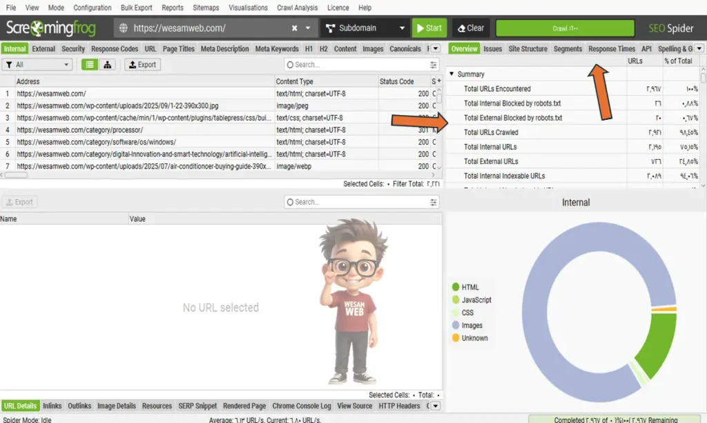Viewport: 707px width, 423px height.
Task: Open search filter options icon in top search box
Action: point(434,65)
